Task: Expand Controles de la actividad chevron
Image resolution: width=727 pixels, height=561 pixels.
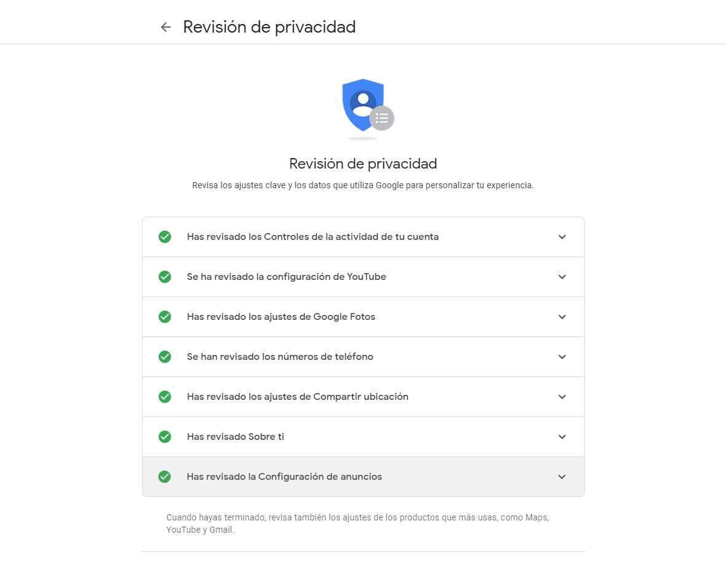Action: pos(562,237)
